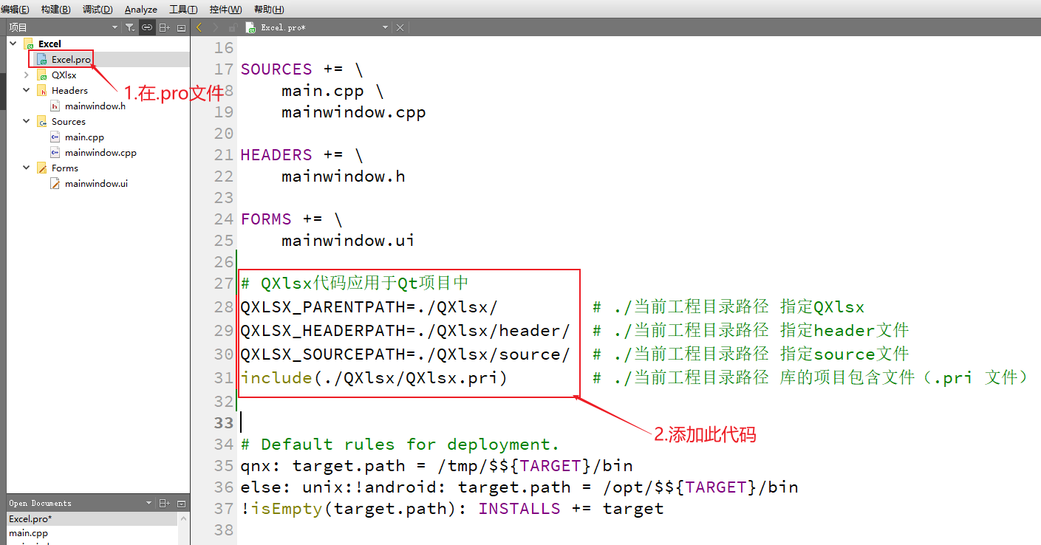Go back using the left navigation arrow
The width and height of the screenshot is (1041, 545).
tap(197, 27)
